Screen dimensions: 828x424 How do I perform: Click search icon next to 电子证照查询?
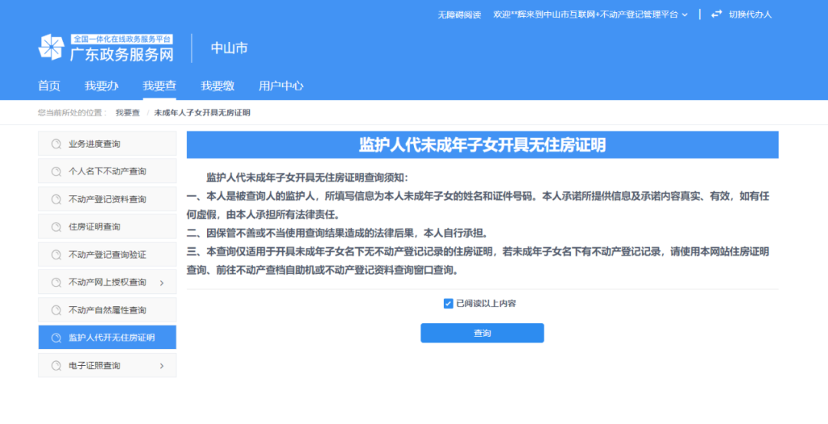coord(56,366)
